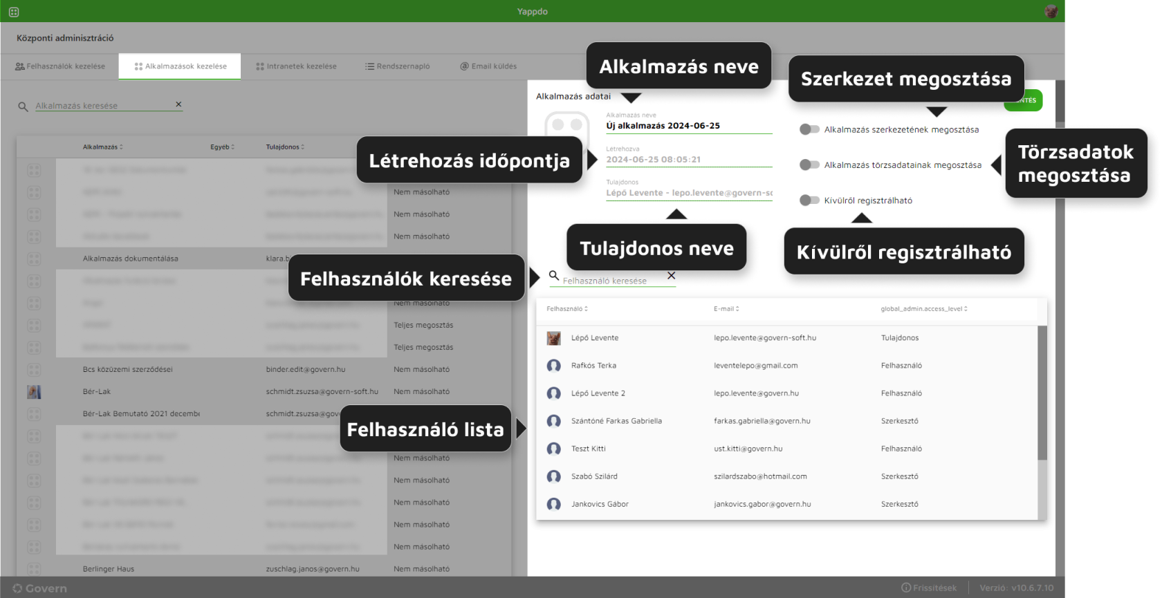Click avatar icon of Teszt Kitti
The height and width of the screenshot is (598, 1162).
pyautogui.click(x=554, y=449)
